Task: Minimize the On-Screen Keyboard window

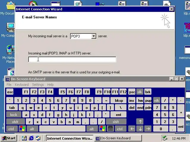Action: pyautogui.click(x=172, y=79)
